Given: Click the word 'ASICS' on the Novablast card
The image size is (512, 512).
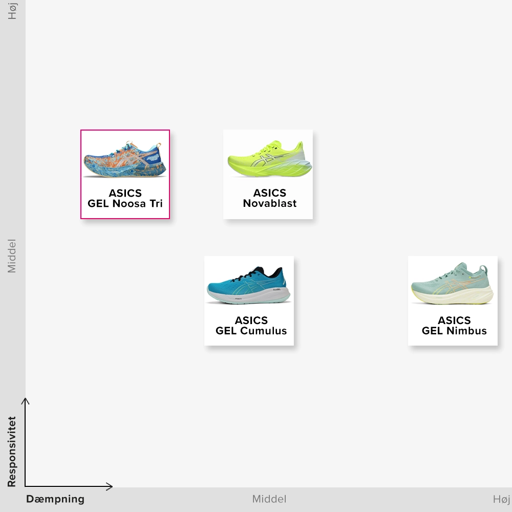Looking at the screenshot, I should point(269,193).
